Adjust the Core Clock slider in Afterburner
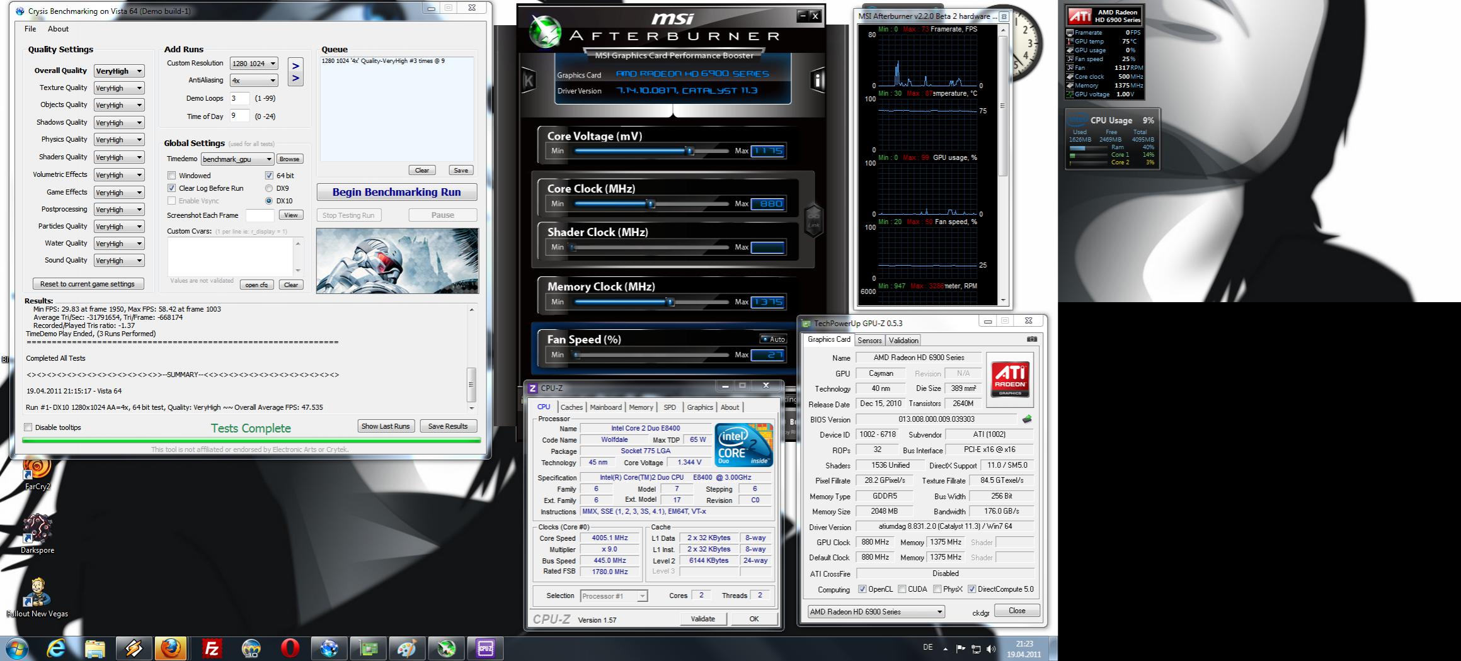 651,204
